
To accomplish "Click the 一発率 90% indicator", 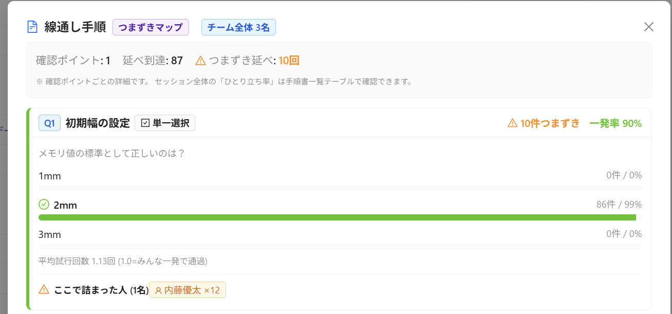I will pos(615,123).
